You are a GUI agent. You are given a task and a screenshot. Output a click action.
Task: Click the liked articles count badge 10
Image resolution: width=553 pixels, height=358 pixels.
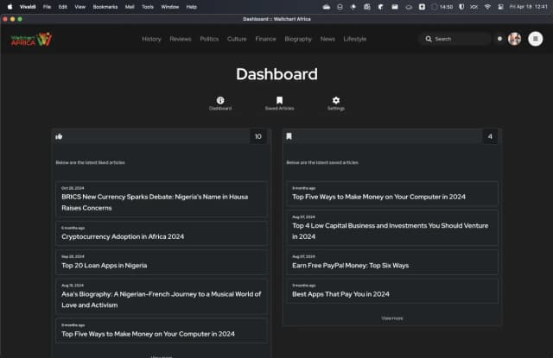pyautogui.click(x=257, y=136)
